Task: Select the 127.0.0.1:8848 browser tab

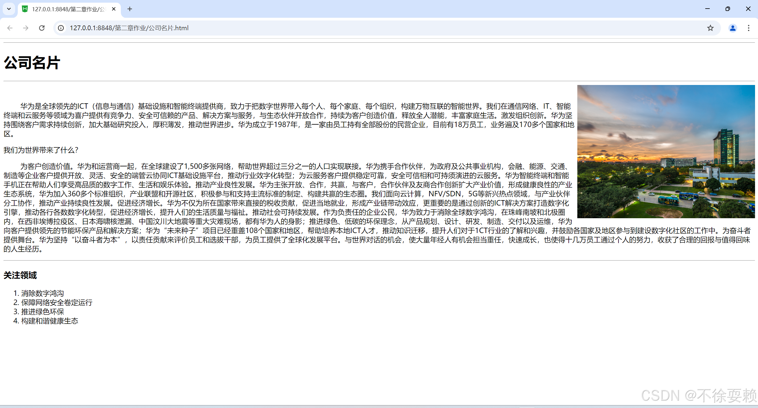Action: click(x=65, y=9)
